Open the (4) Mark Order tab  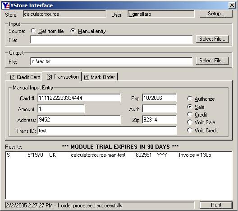click(x=100, y=77)
